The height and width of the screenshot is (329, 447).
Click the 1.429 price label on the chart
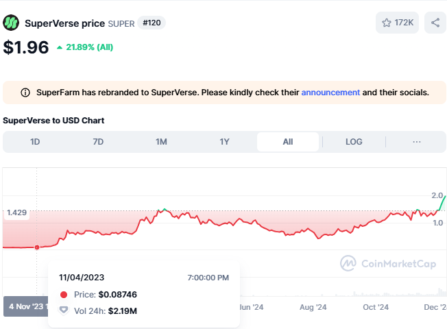click(16, 213)
